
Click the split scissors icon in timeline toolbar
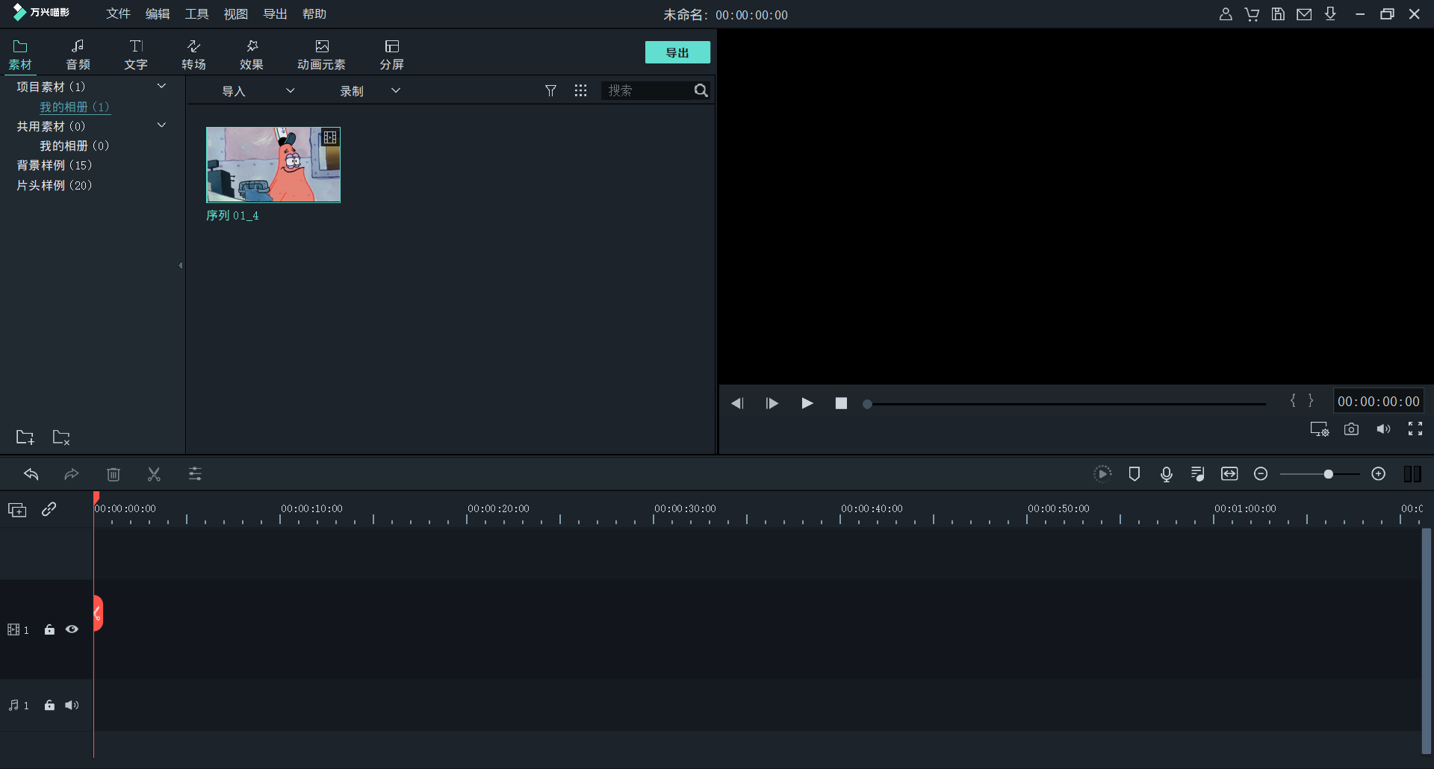pos(154,474)
